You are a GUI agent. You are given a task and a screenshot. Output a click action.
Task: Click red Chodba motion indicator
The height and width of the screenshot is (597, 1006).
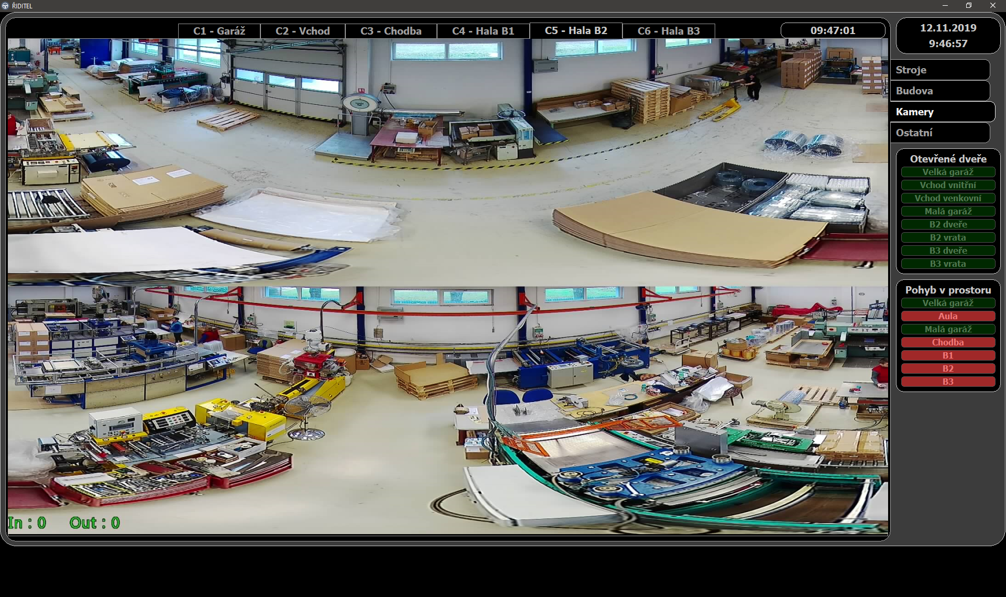click(x=947, y=342)
